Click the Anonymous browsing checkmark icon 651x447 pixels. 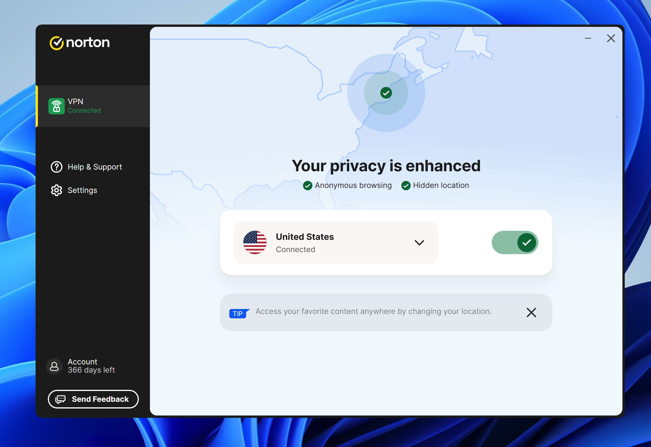307,185
